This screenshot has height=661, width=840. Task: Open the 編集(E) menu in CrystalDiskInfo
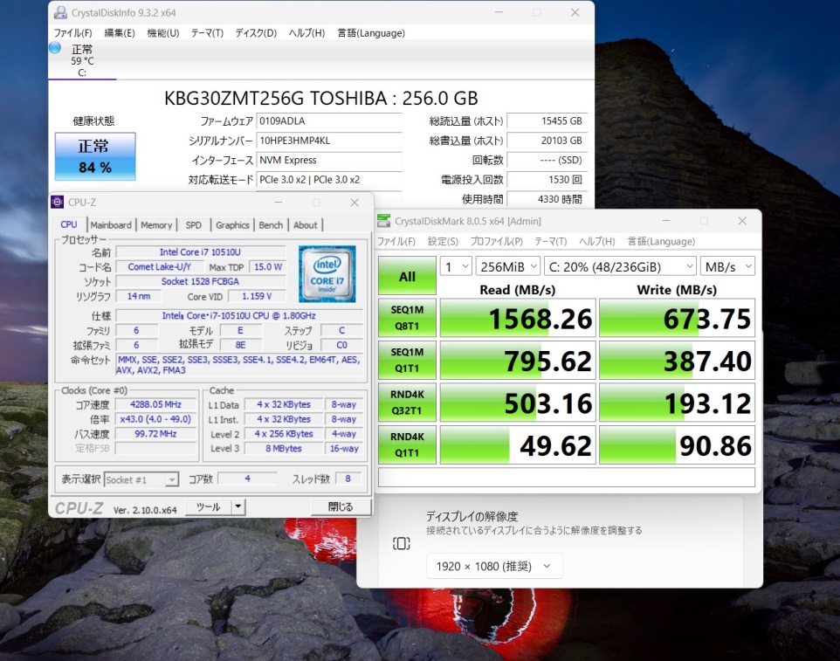click(x=120, y=33)
